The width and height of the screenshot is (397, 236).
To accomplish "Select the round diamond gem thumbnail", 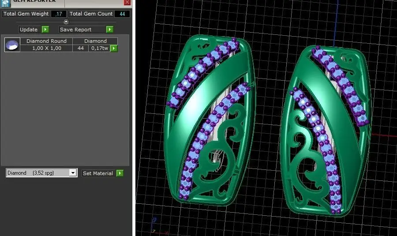I will point(12,45).
